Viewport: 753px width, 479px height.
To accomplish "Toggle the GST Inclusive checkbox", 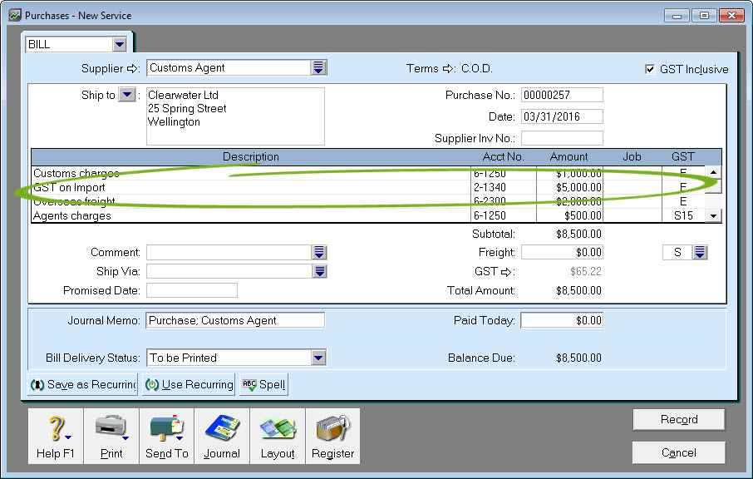I will [x=650, y=69].
